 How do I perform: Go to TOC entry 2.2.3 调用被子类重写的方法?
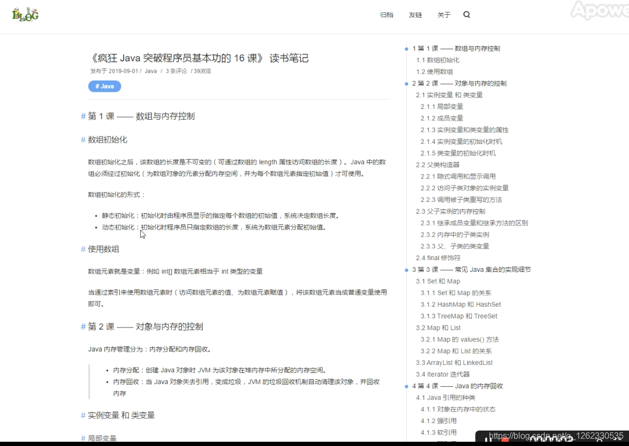click(461, 200)
